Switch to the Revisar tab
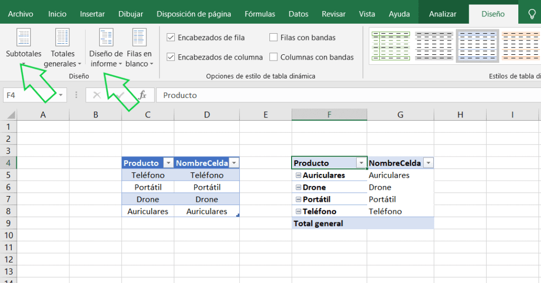 pos(334,14)
